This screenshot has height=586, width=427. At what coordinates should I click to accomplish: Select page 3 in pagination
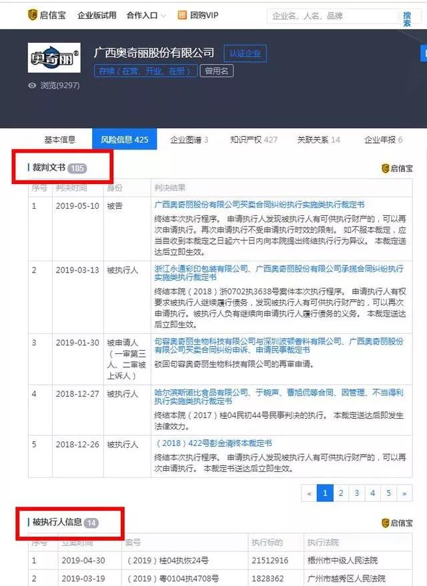coord(357,493)
